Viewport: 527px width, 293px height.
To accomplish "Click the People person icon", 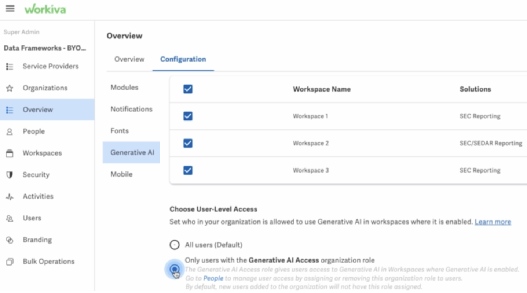I will [x=10, y=131].
